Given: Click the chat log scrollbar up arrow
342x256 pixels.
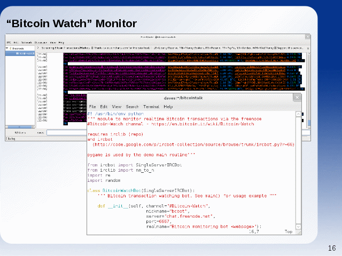Looking at the screenshot, I should [309, 53].
